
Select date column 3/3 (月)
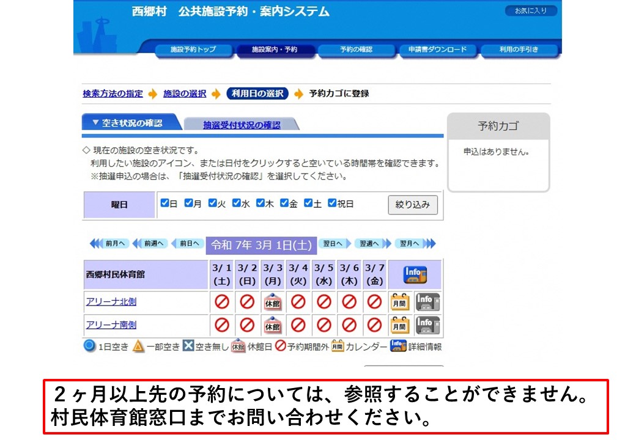point(273,274)
